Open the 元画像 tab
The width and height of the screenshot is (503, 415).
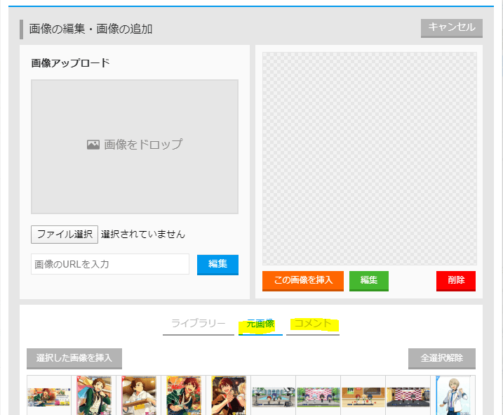coord(260,324)
